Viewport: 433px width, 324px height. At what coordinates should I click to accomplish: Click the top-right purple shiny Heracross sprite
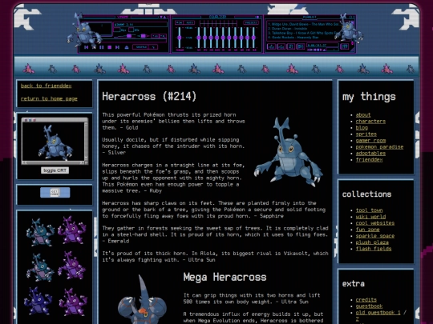tap(72, 230)
